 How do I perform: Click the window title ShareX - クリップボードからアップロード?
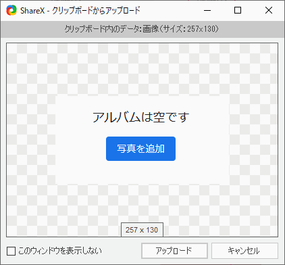pos(80,10)
